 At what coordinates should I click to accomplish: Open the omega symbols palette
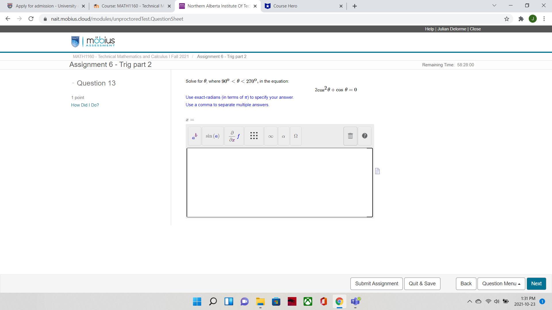tap(296, 136)
